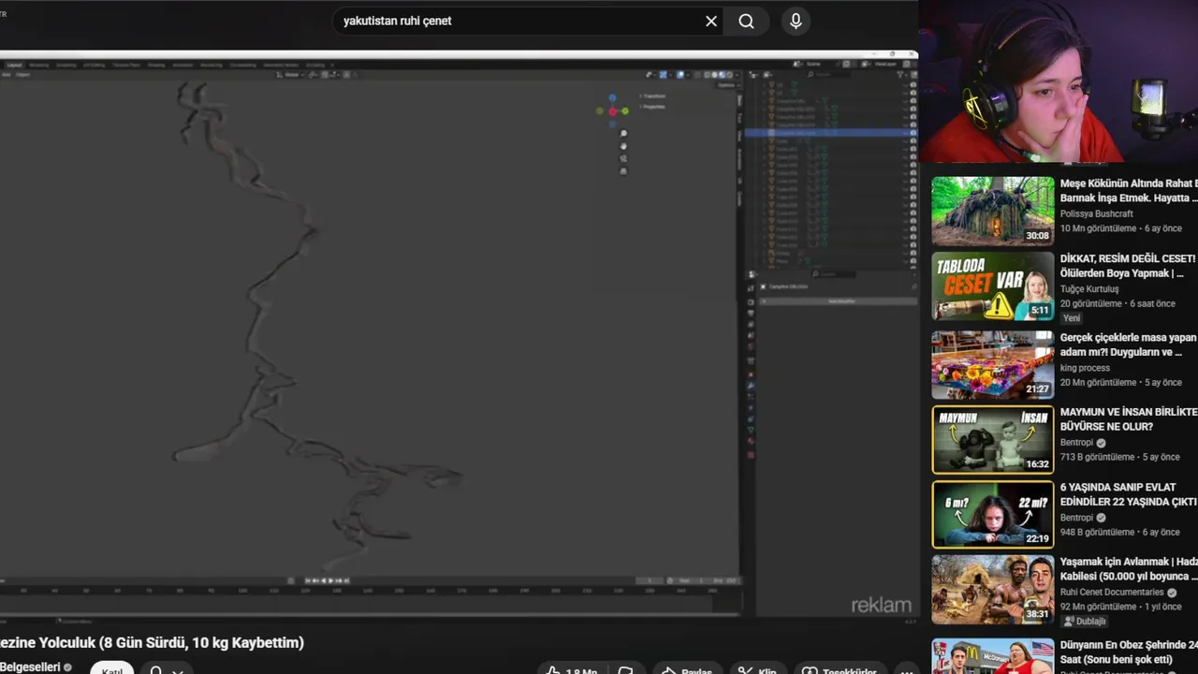Image resolution: width=1198 pixels, height=674 pixels.
Task: Visit the king process channel
Action: point(1085,367)
